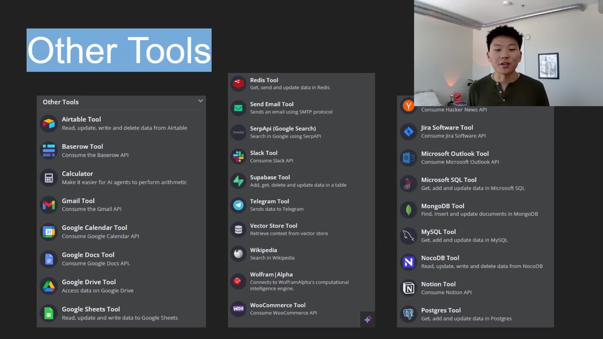Select the Wolfram|Alpha title text
Image resolution: width=603 pixels, height=339 pixels.
(x=271, y=274)
